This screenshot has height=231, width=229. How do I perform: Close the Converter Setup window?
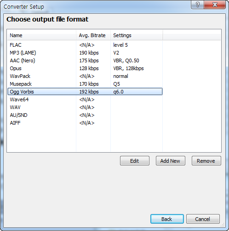(215, 5)
